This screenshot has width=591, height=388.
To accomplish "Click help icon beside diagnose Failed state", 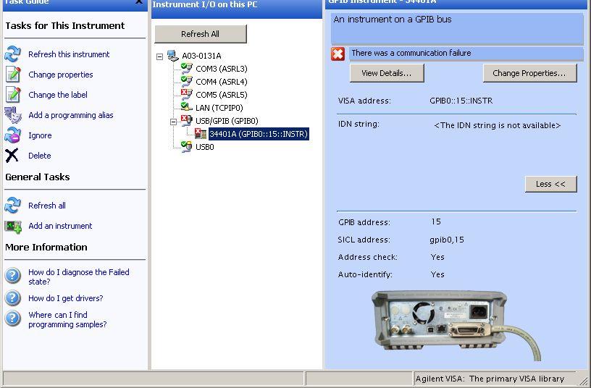I will point(12,275).
